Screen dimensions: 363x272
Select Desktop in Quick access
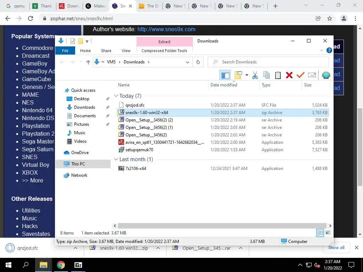tap(82, 99)
